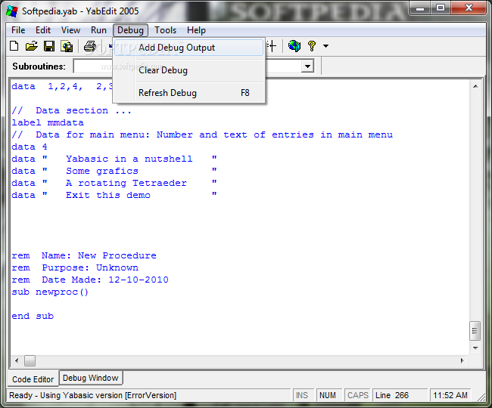Click the 'rem Purpose: Unknown' line
This screenshot has height=408, width=492.
(75, 268)
